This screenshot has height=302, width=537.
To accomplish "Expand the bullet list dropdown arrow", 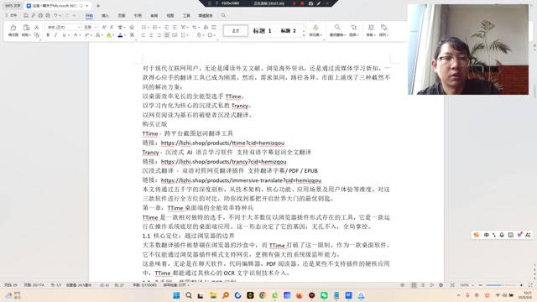I will tap(149, 28).
